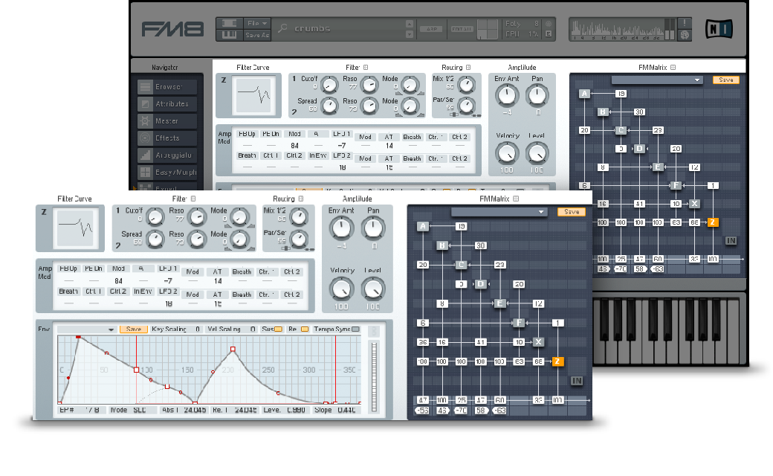Click the Velocity knob in the front panel

(341, 289)
